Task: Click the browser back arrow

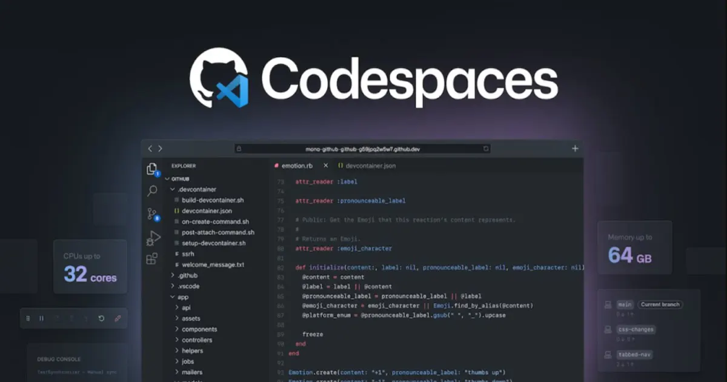Action: (150, 147)
